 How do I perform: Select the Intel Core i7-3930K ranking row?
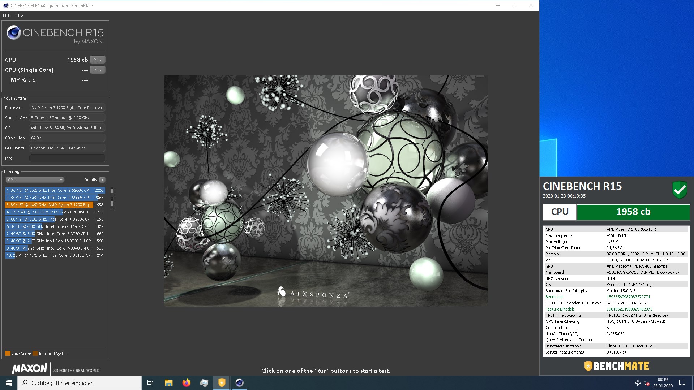(55, 219)
